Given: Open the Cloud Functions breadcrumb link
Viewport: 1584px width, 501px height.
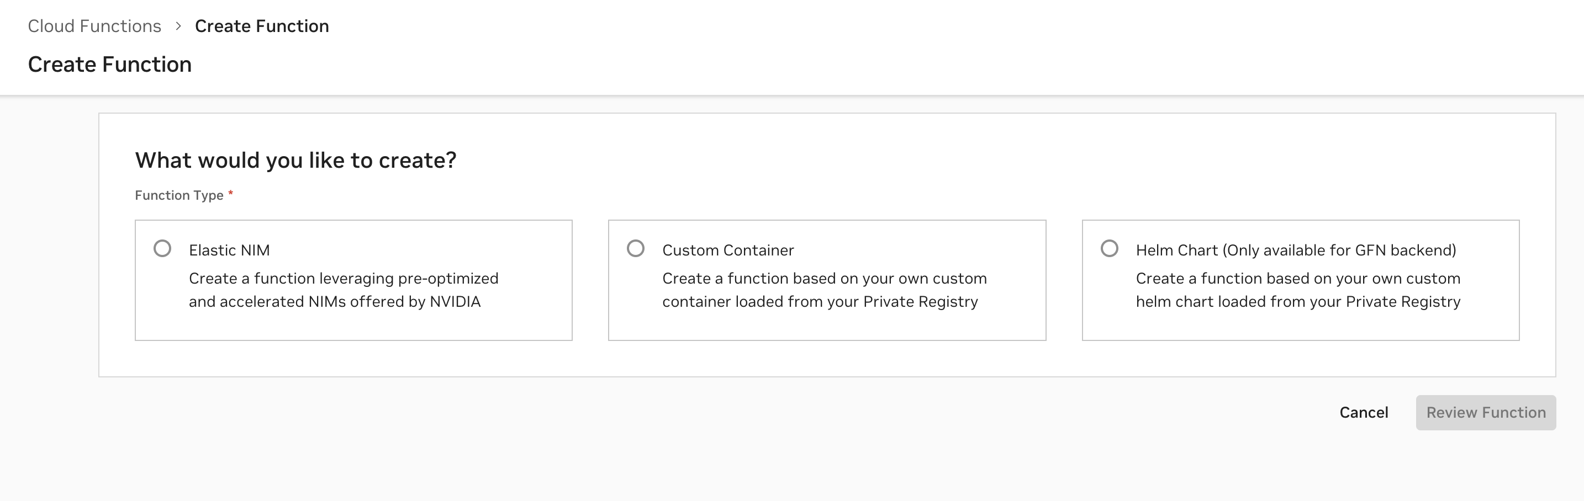Looking at the screenshot, I should coord(94,26).
